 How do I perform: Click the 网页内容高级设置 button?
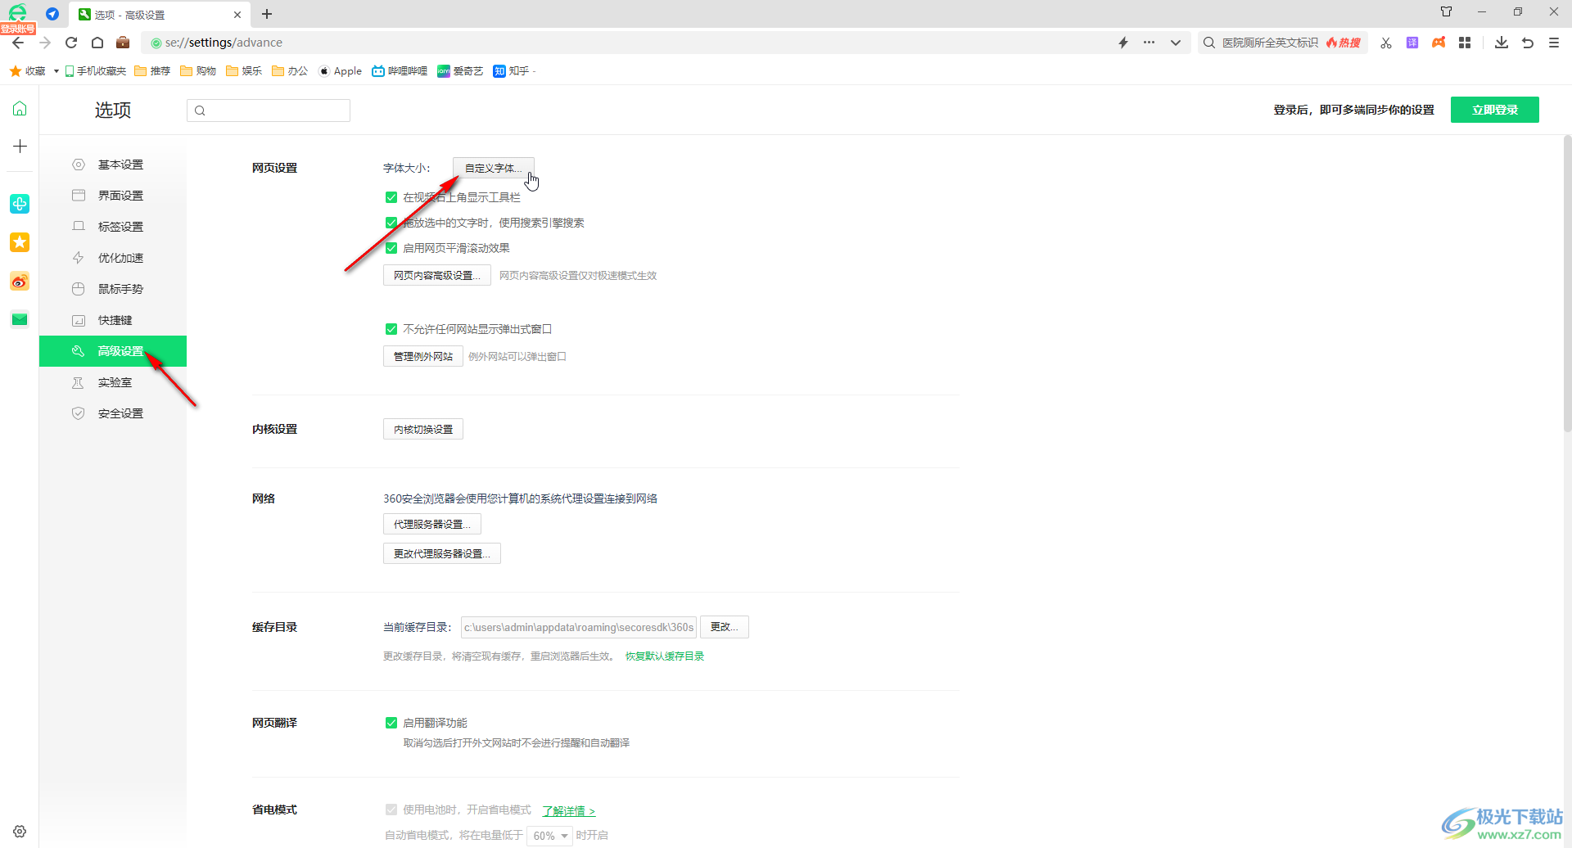pos(437,275)
